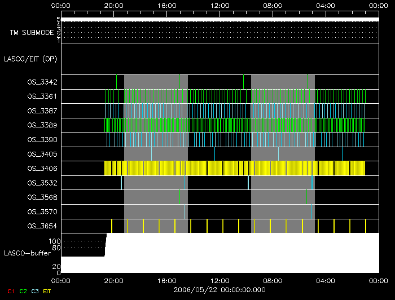Click the green C2 legend entry
The width and height of the screenshot is (395, 300).
click(x=23, y=291)
